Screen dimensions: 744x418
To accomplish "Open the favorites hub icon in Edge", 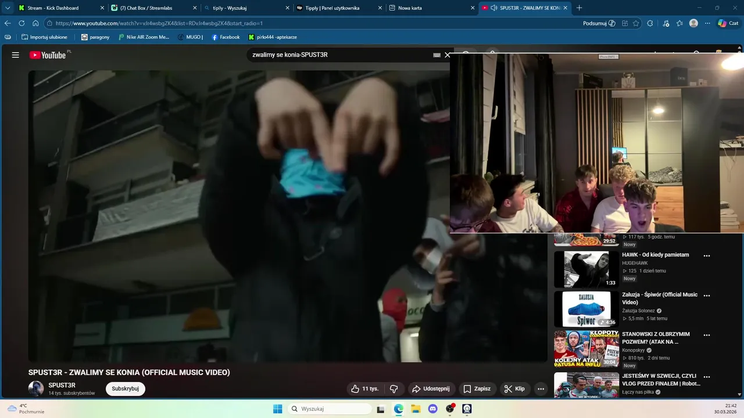I will click(679, 23).
